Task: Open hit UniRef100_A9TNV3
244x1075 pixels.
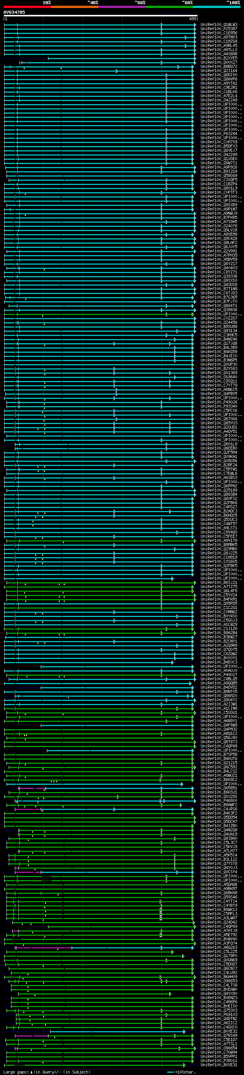Action: click(219, 37)
